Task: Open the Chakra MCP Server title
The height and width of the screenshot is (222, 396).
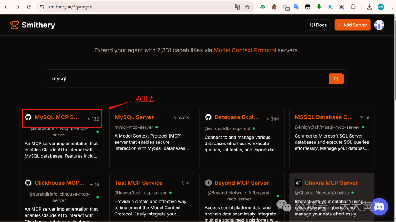Action: point(331,183)
